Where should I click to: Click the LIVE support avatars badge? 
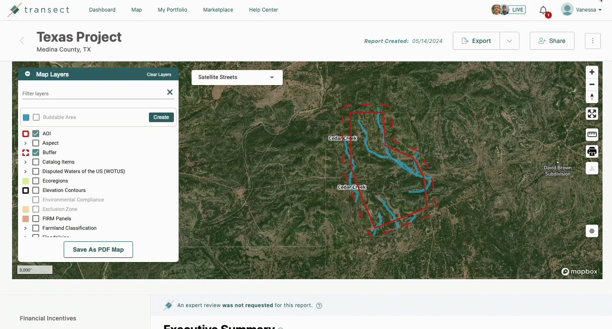(508, 10)
